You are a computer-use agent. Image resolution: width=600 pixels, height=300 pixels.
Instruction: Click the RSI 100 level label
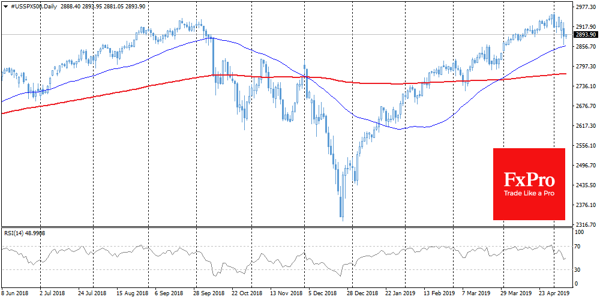tap(580, 231)
